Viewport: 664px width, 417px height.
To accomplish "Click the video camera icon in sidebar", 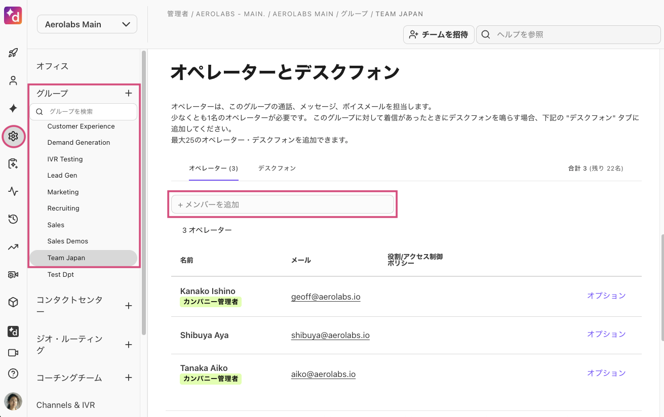I will [x=13, y=353].
